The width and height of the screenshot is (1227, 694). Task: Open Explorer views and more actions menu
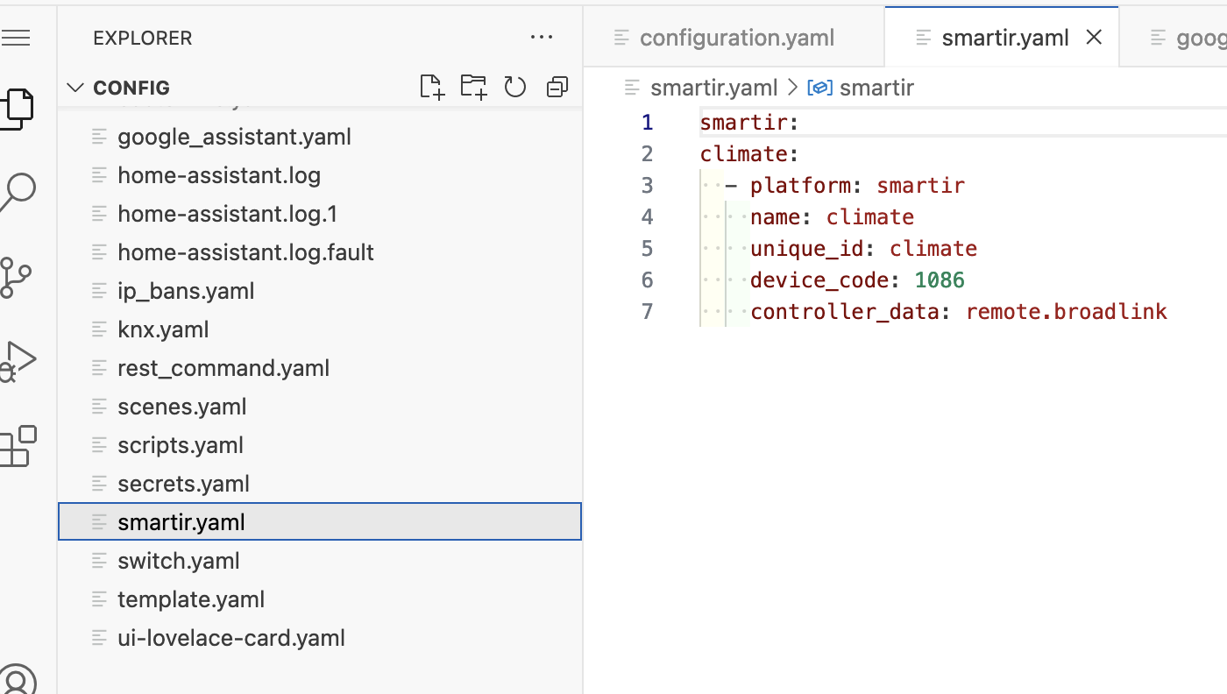(x=542, y=38)
